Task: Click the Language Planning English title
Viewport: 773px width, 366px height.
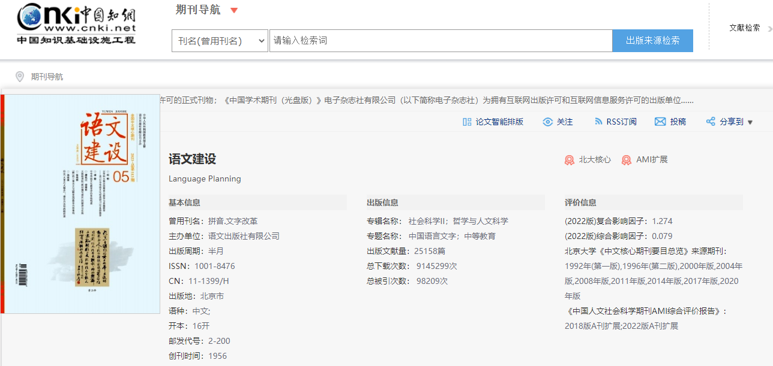Action: (x=205, y=179)
